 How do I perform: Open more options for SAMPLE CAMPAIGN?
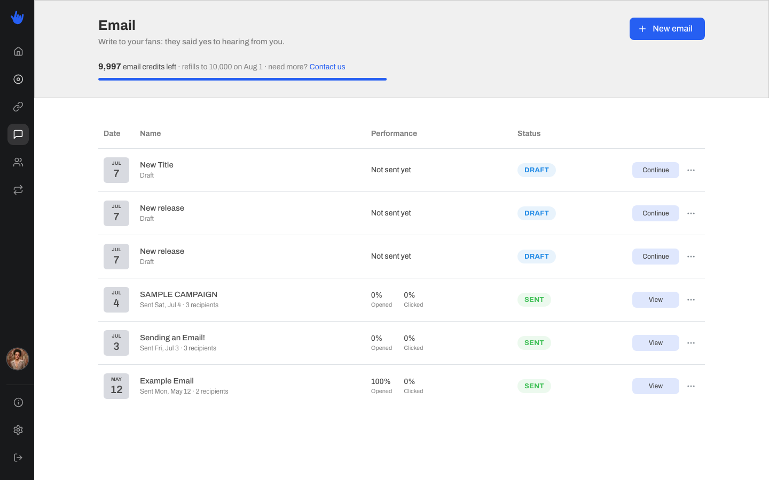[x=691, y=300]
